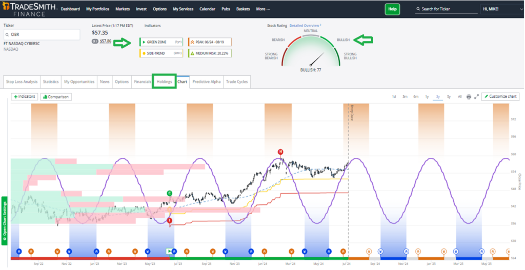Switch to My Opportunities tab

pyautogui.click(x=79, y=81)
